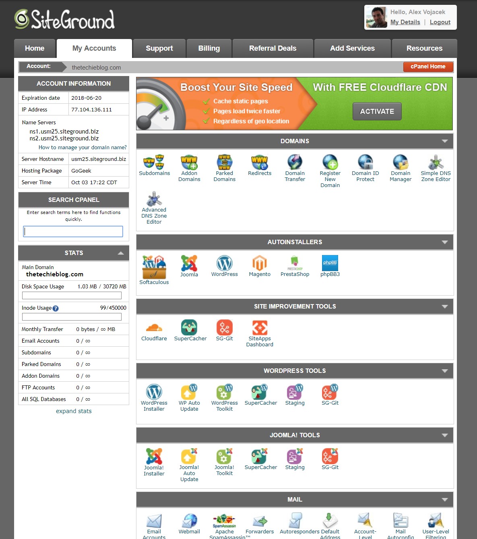Open the Billing tab
The height and width of the screenshot is (539, 477).
point(209,48)
